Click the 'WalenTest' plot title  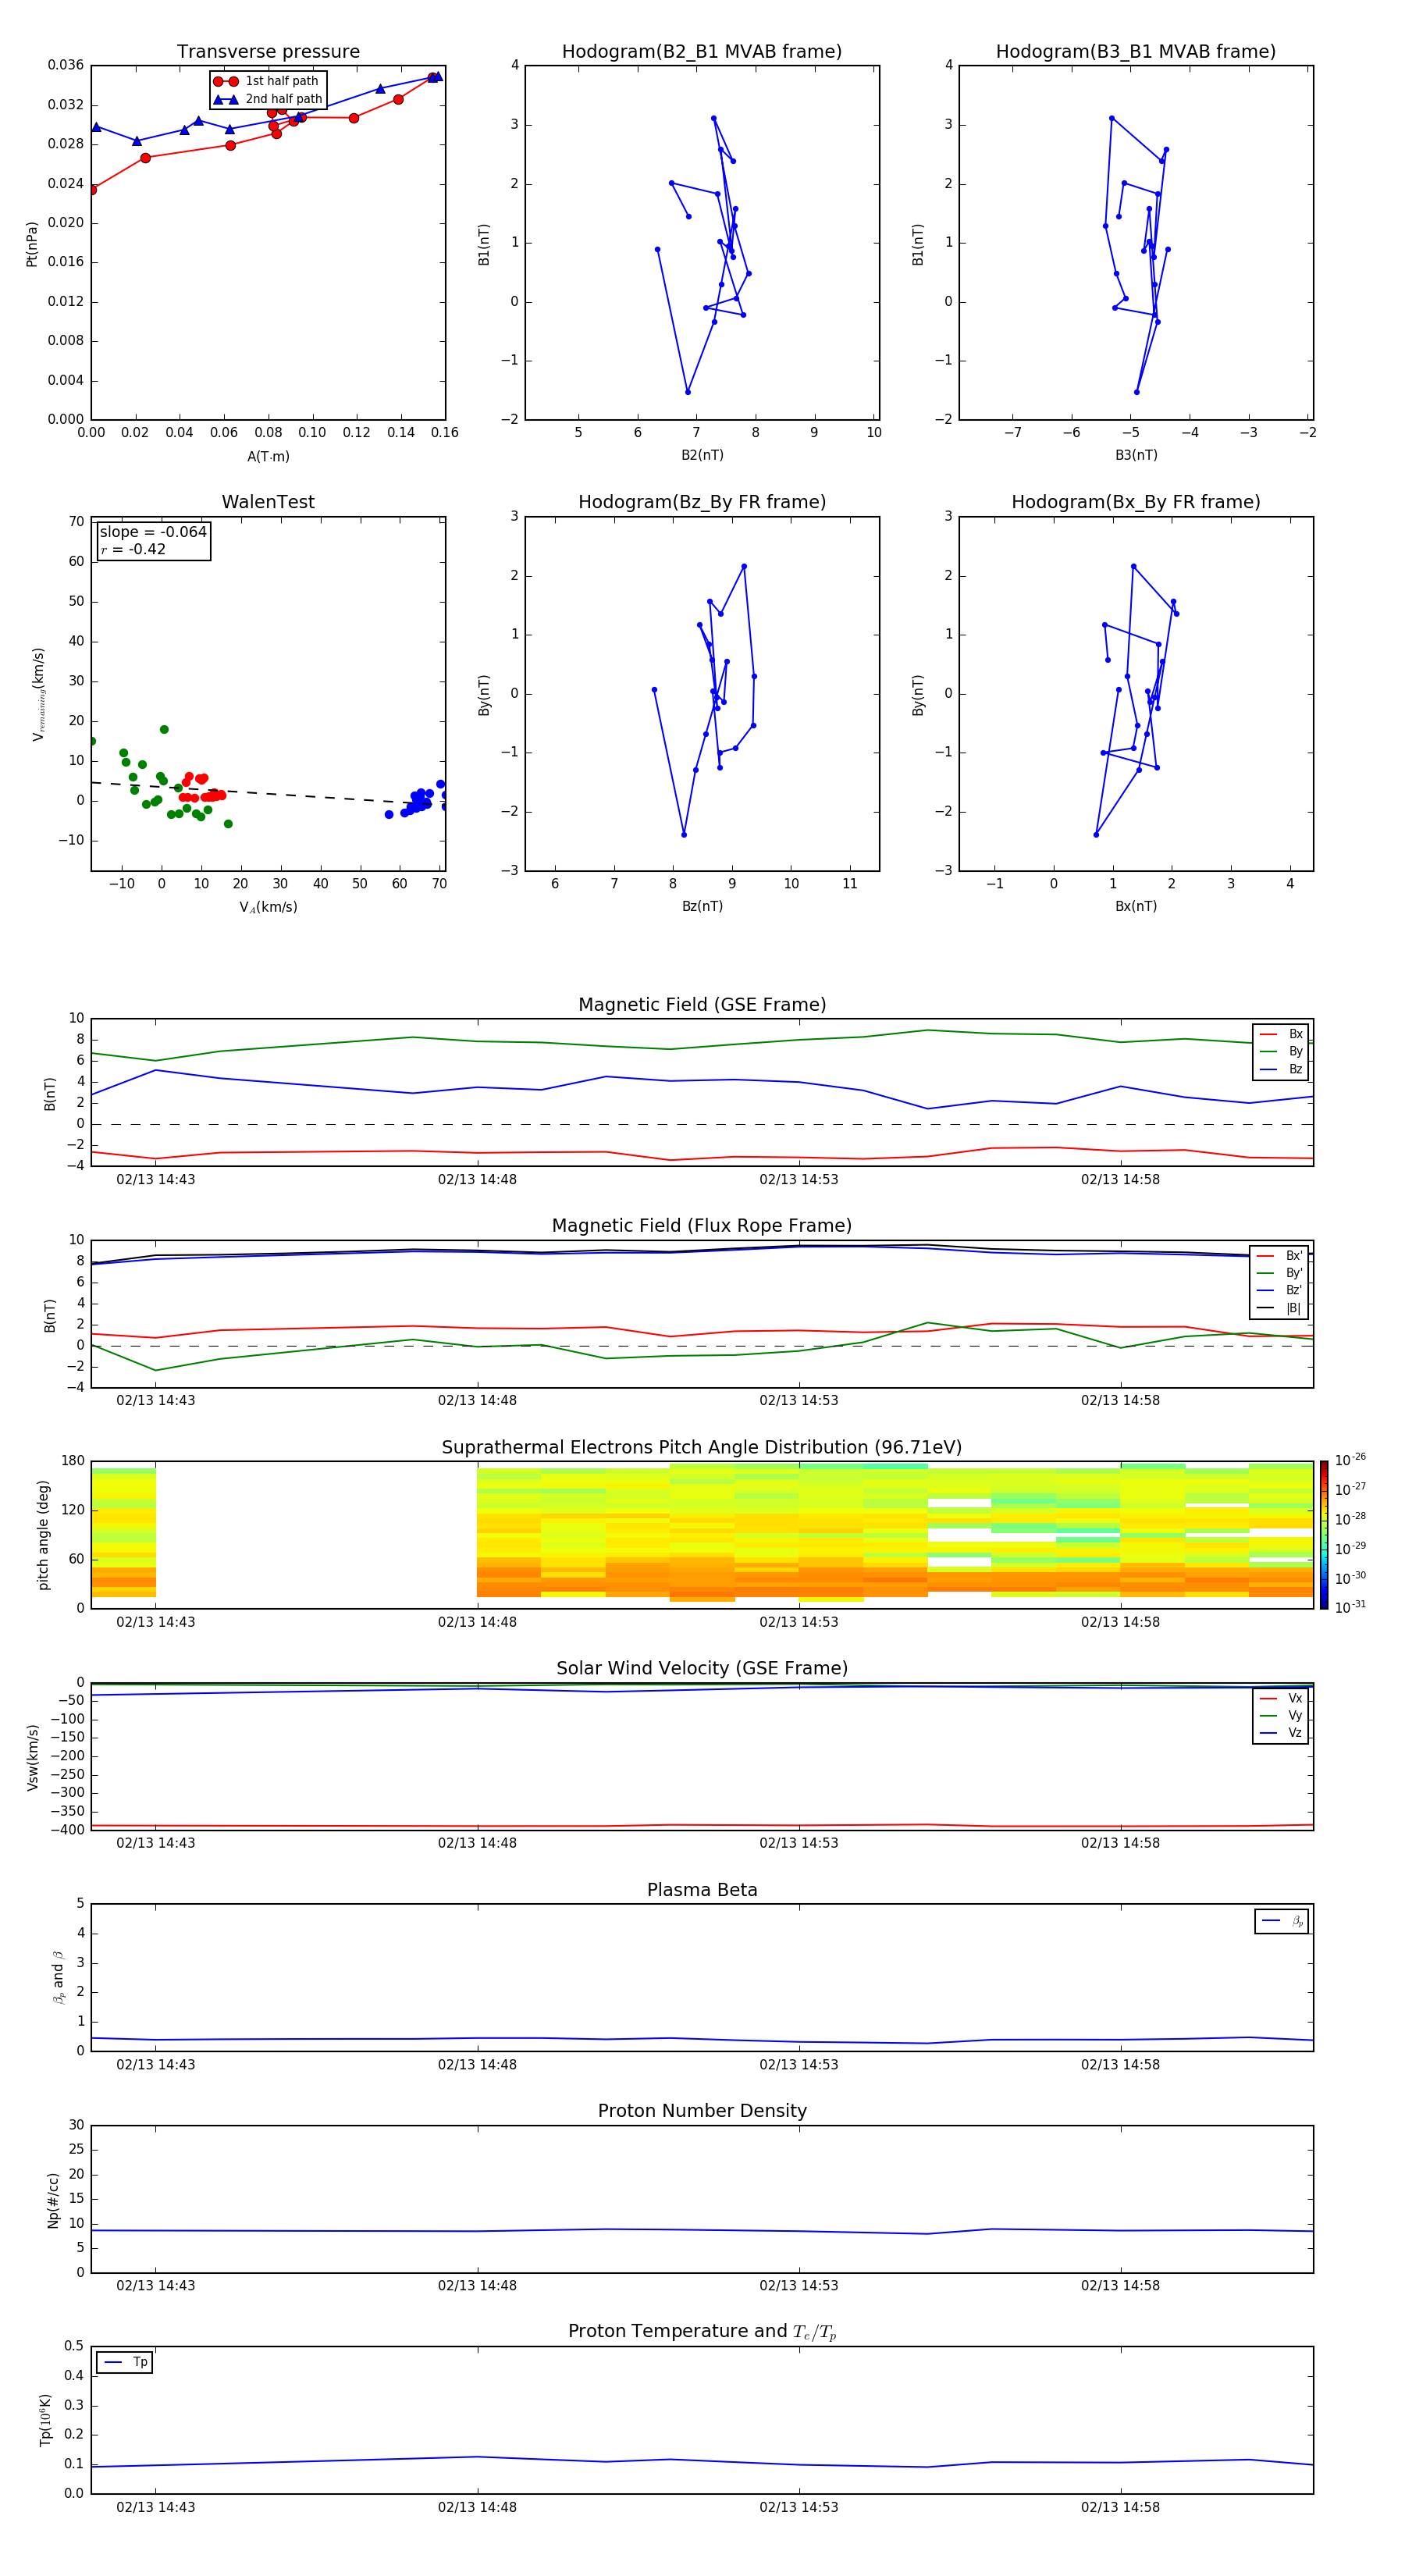[x=268, y=502]
